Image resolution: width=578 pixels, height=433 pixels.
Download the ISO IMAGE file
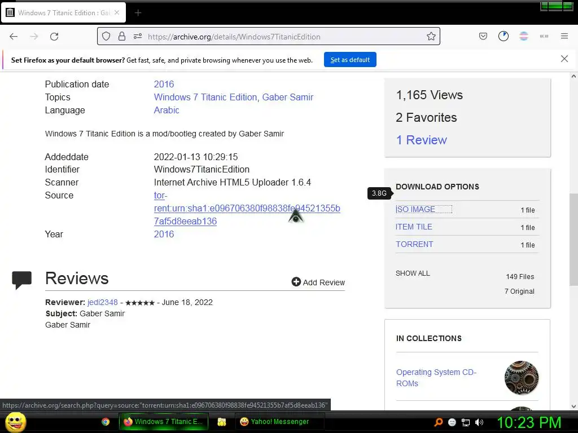(415, 209)
